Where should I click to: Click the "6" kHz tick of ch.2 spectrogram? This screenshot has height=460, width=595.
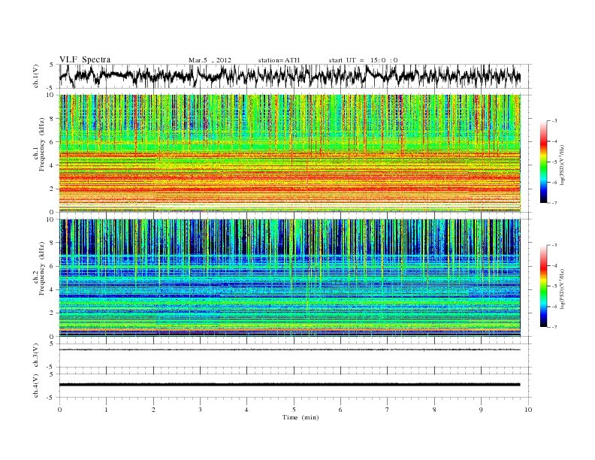click(x=53, y=266)
